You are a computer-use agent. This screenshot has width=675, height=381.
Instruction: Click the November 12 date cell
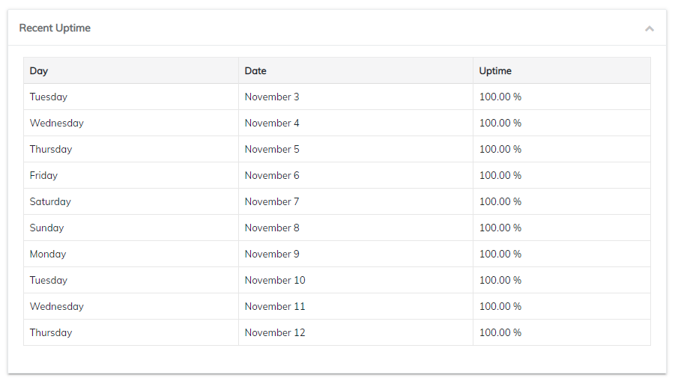275,333
